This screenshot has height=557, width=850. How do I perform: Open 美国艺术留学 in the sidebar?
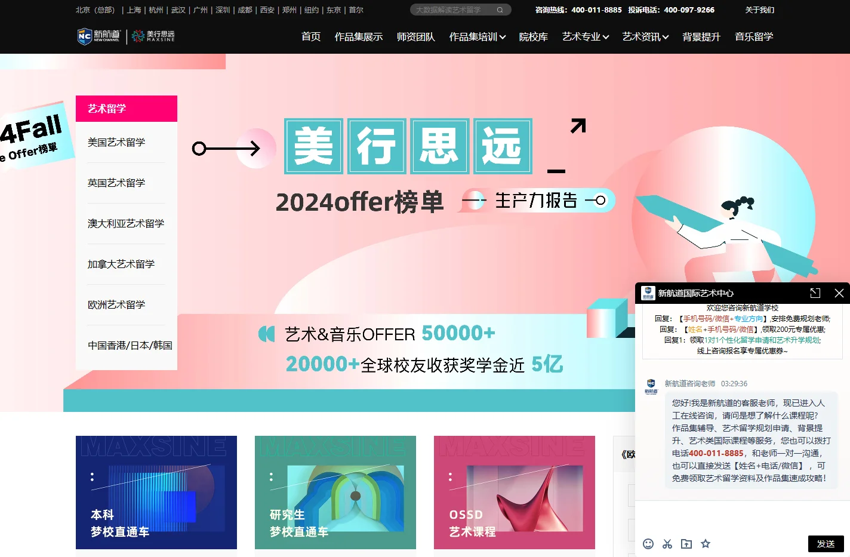pos(116,142)
